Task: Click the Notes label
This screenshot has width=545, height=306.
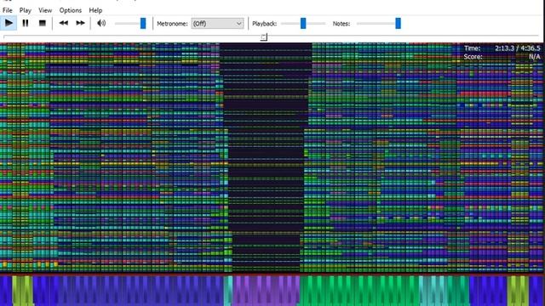Action: tap(341, 24)
